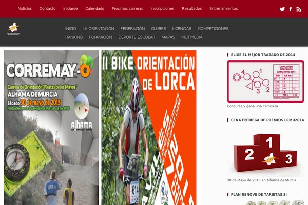Screen dimensions: 308x205
Task: Click Iniciarse to log in
Action: pyautogui.click(x=70, y=8)
